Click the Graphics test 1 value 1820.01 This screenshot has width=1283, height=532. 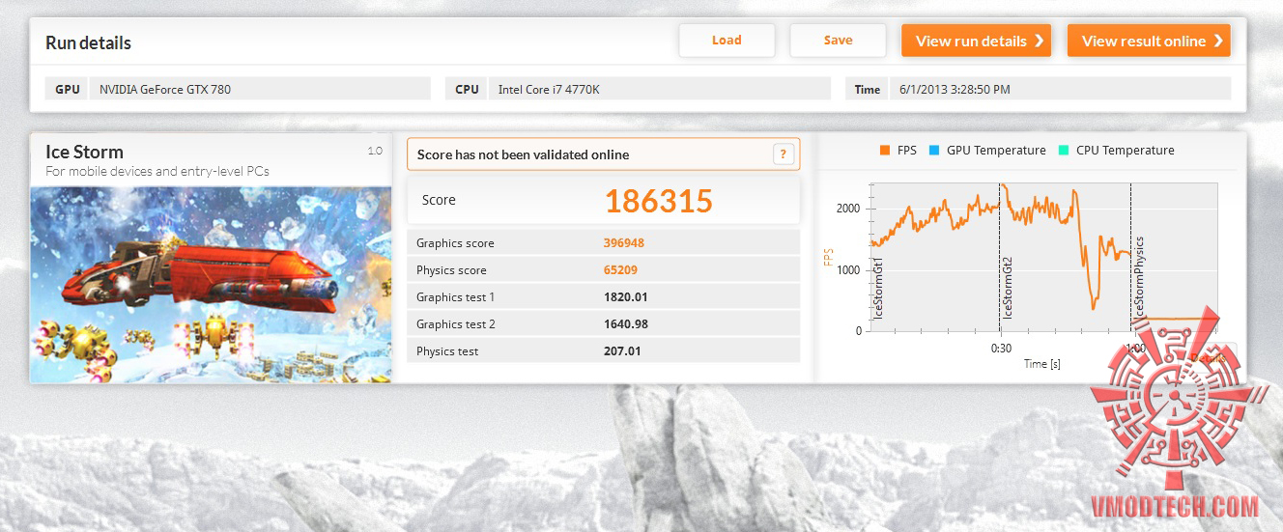625,297
